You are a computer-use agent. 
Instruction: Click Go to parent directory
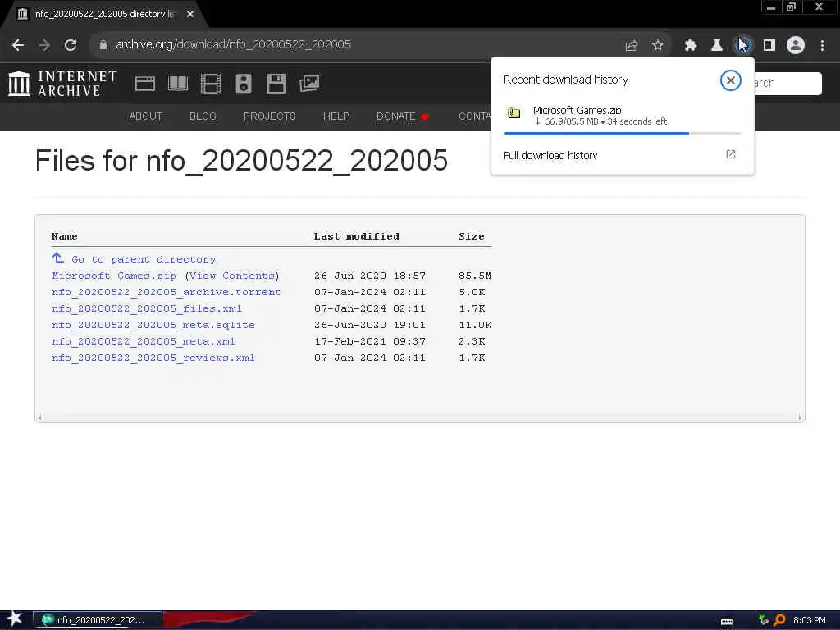pyautogui.click(x=144, y=259)
